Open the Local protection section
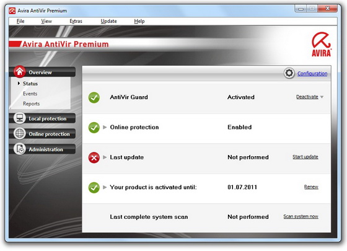Image resolution: width=347 pixels, height=251 pixels. [42, 118]
